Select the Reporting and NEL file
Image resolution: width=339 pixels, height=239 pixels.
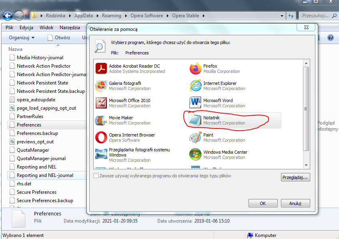[x=36, y=167]
